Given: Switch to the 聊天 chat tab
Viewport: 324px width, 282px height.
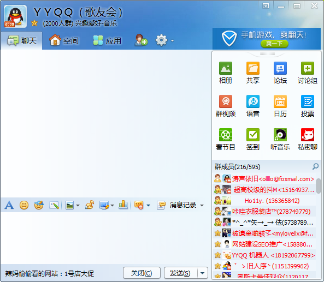Looking at the screenshot, I should pyautogui.click(x=22, y=41).
